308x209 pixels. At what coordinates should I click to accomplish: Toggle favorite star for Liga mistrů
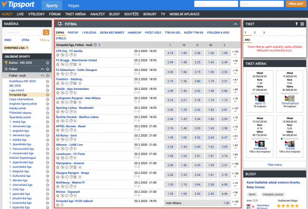(x=47, y=90)
